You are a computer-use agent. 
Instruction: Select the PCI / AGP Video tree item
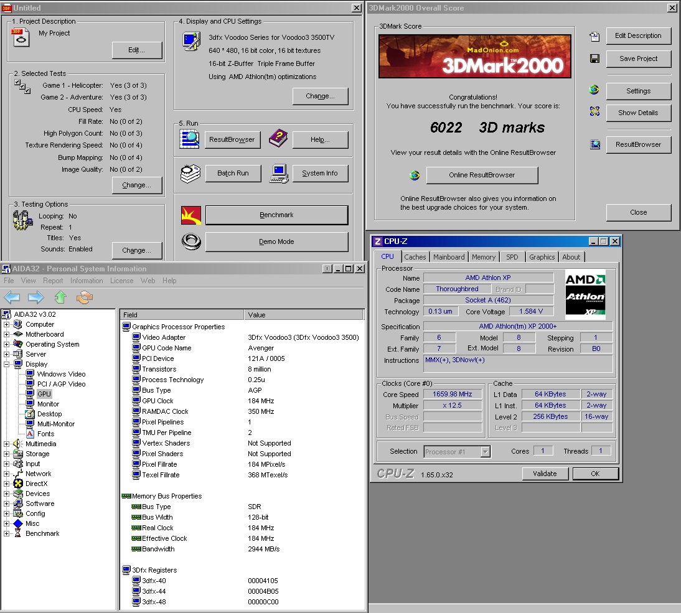pos(61,384)
